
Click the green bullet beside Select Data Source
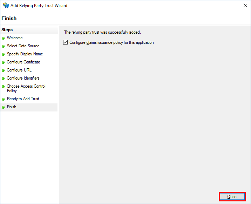3,46
